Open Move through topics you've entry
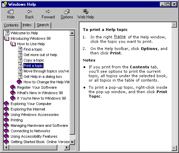Screen dimensions: 179x153 (x=46, y=71)
